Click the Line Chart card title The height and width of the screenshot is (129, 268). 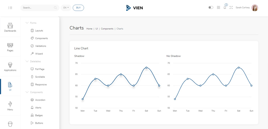coord(81,48)
